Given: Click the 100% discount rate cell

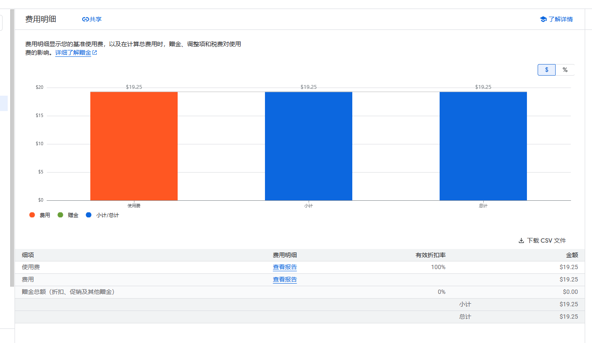Looking at the screenshot, I should pyautogui.click(x=438, y=267).
